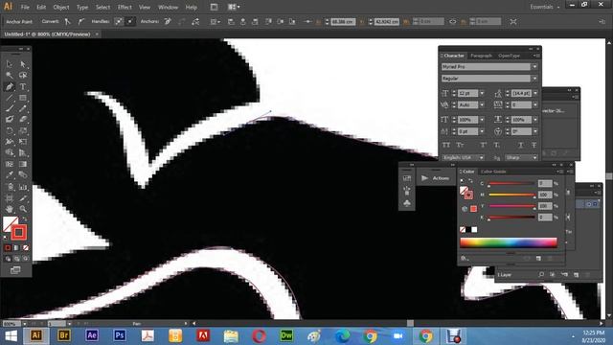Toggle Superscript in Character panel
Viewport: 613px width, 345px height.
click(x=484, y=145)
